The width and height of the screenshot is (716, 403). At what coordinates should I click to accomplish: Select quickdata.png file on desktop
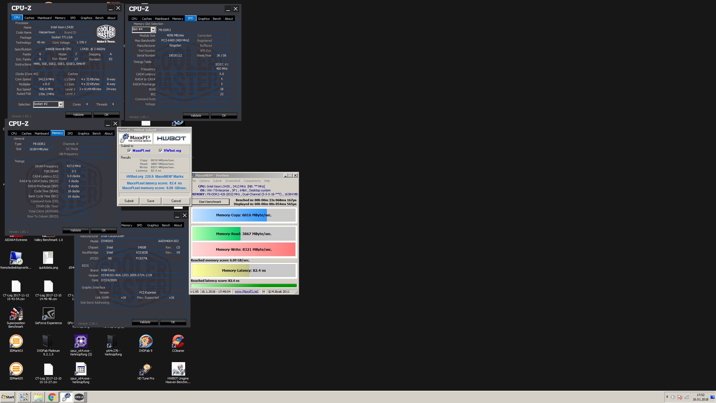coord(48,260)
